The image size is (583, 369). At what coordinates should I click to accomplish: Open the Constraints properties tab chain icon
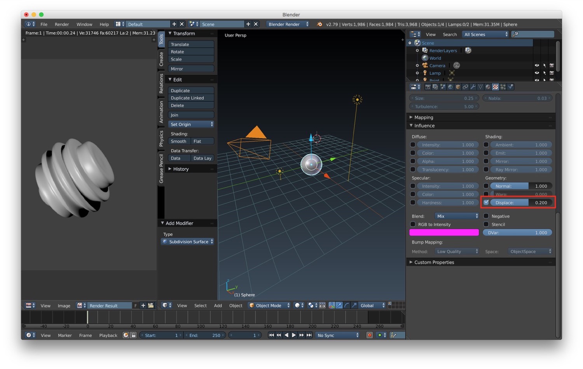(x=465, y=87)
